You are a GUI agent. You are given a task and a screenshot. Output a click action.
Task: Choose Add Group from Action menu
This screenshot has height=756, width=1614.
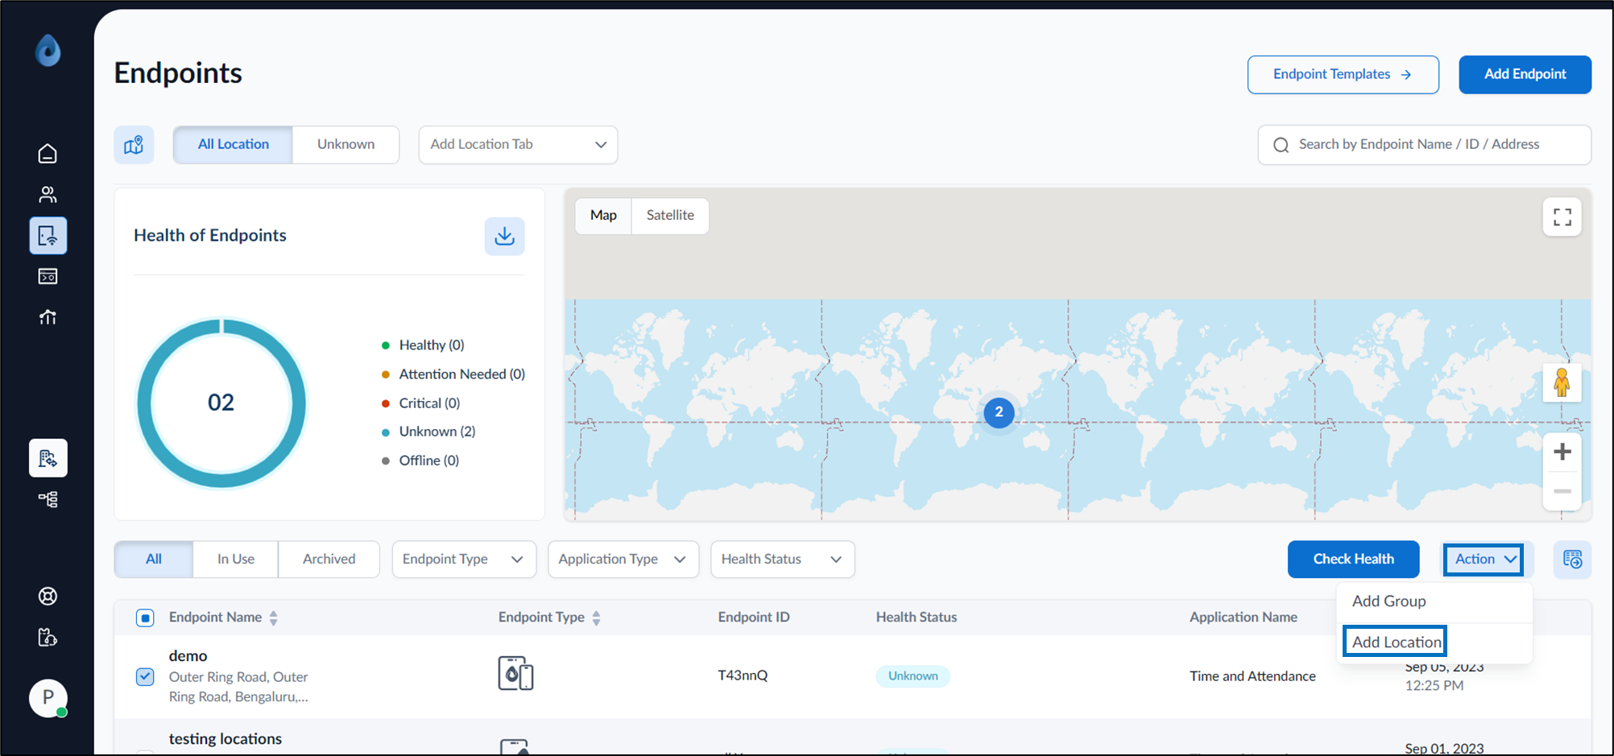tap(1389, 601)
